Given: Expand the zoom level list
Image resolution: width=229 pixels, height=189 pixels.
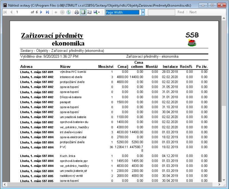Looking at the screenshot, I should (143, 12).
